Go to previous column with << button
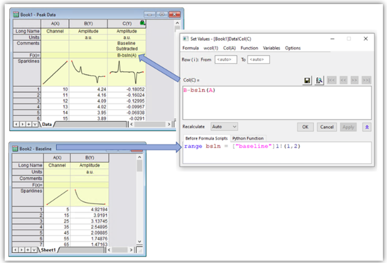Viewport: 387px width, 263px height. (343, 80)
